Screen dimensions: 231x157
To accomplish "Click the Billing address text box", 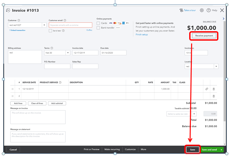I will coord(25,57).
